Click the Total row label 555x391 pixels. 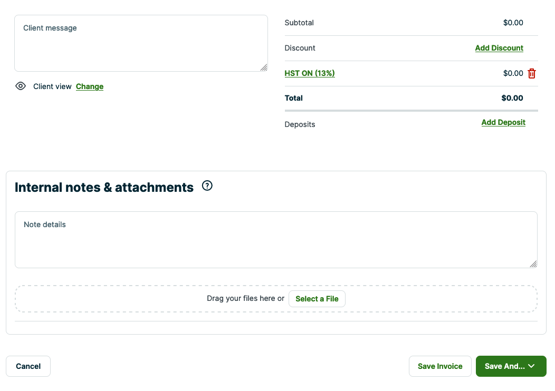click(293, 98)
